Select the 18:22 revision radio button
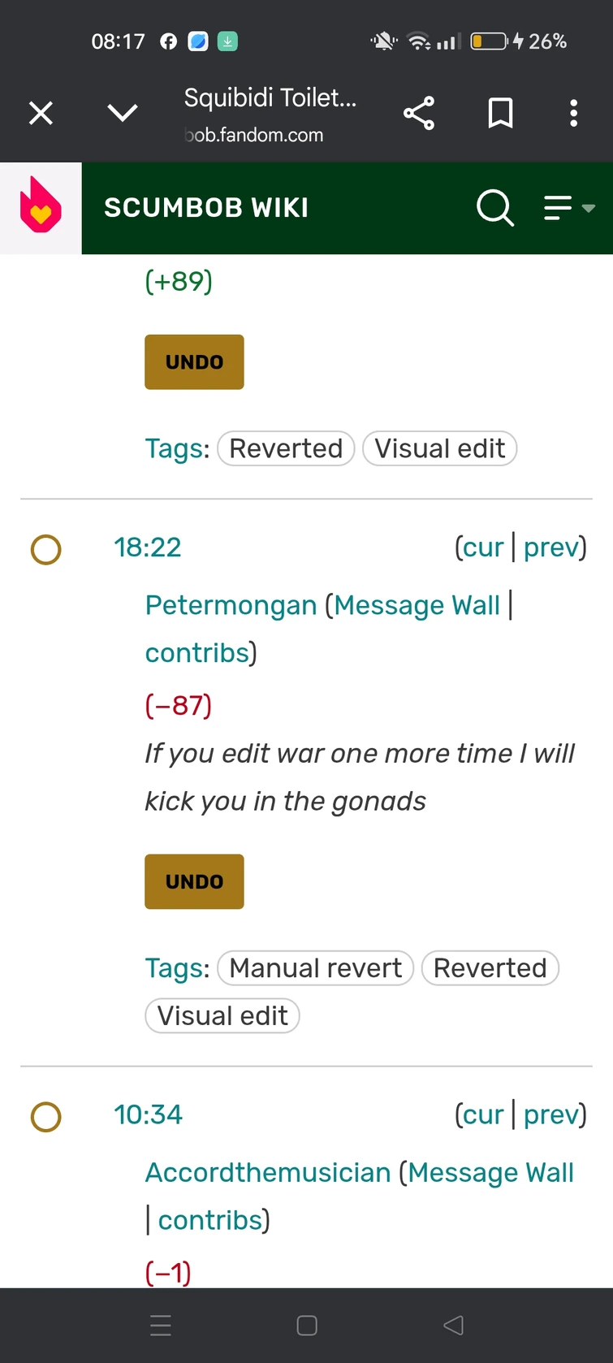 [x=45, y=549]
